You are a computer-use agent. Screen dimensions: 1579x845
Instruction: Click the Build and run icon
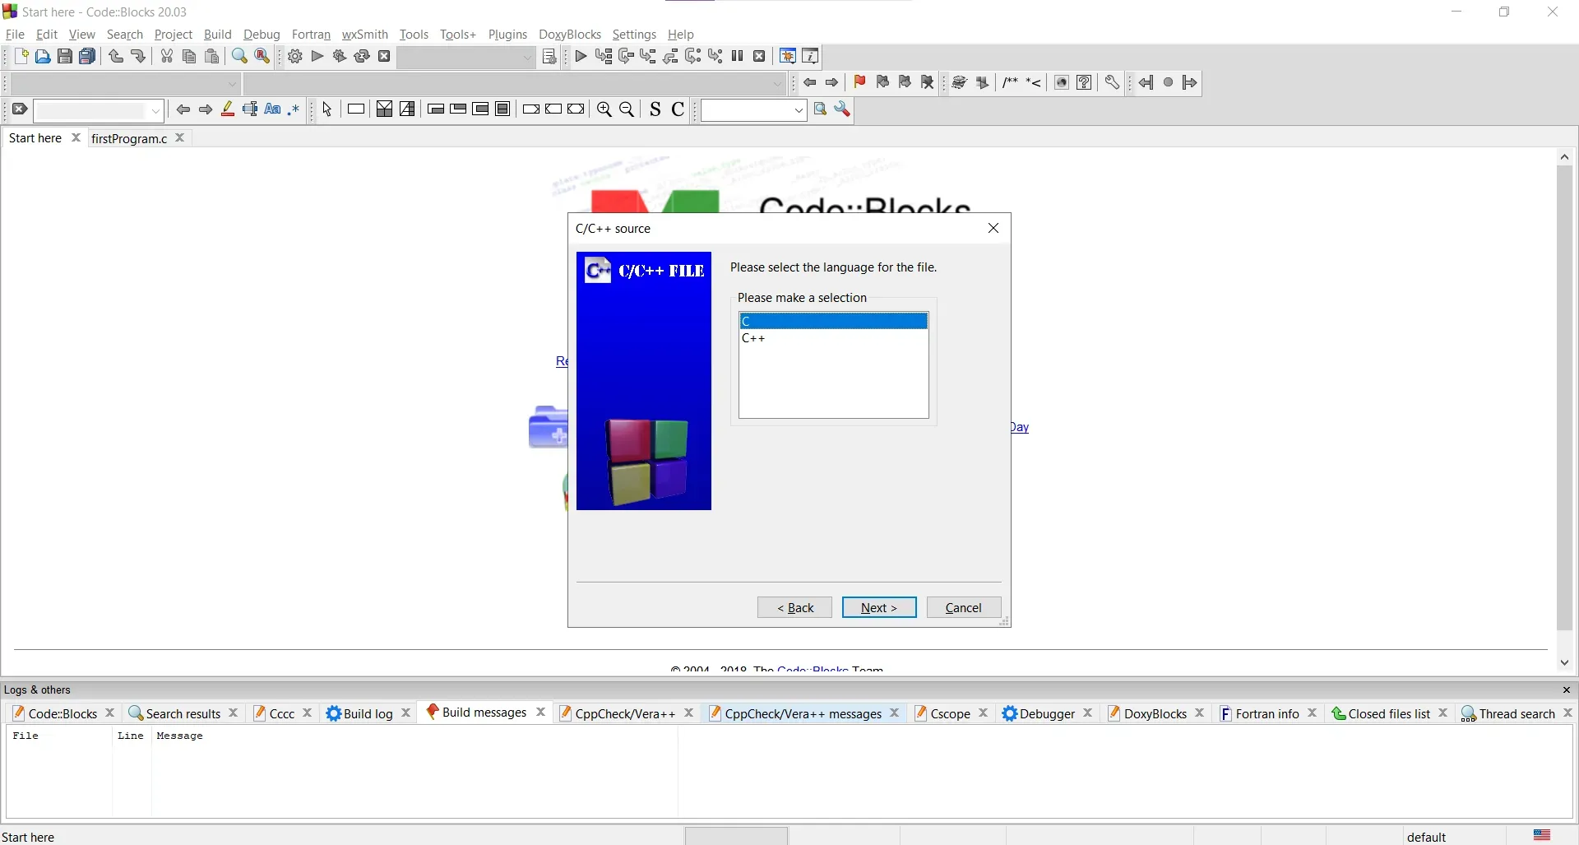[x=340, y=57]
